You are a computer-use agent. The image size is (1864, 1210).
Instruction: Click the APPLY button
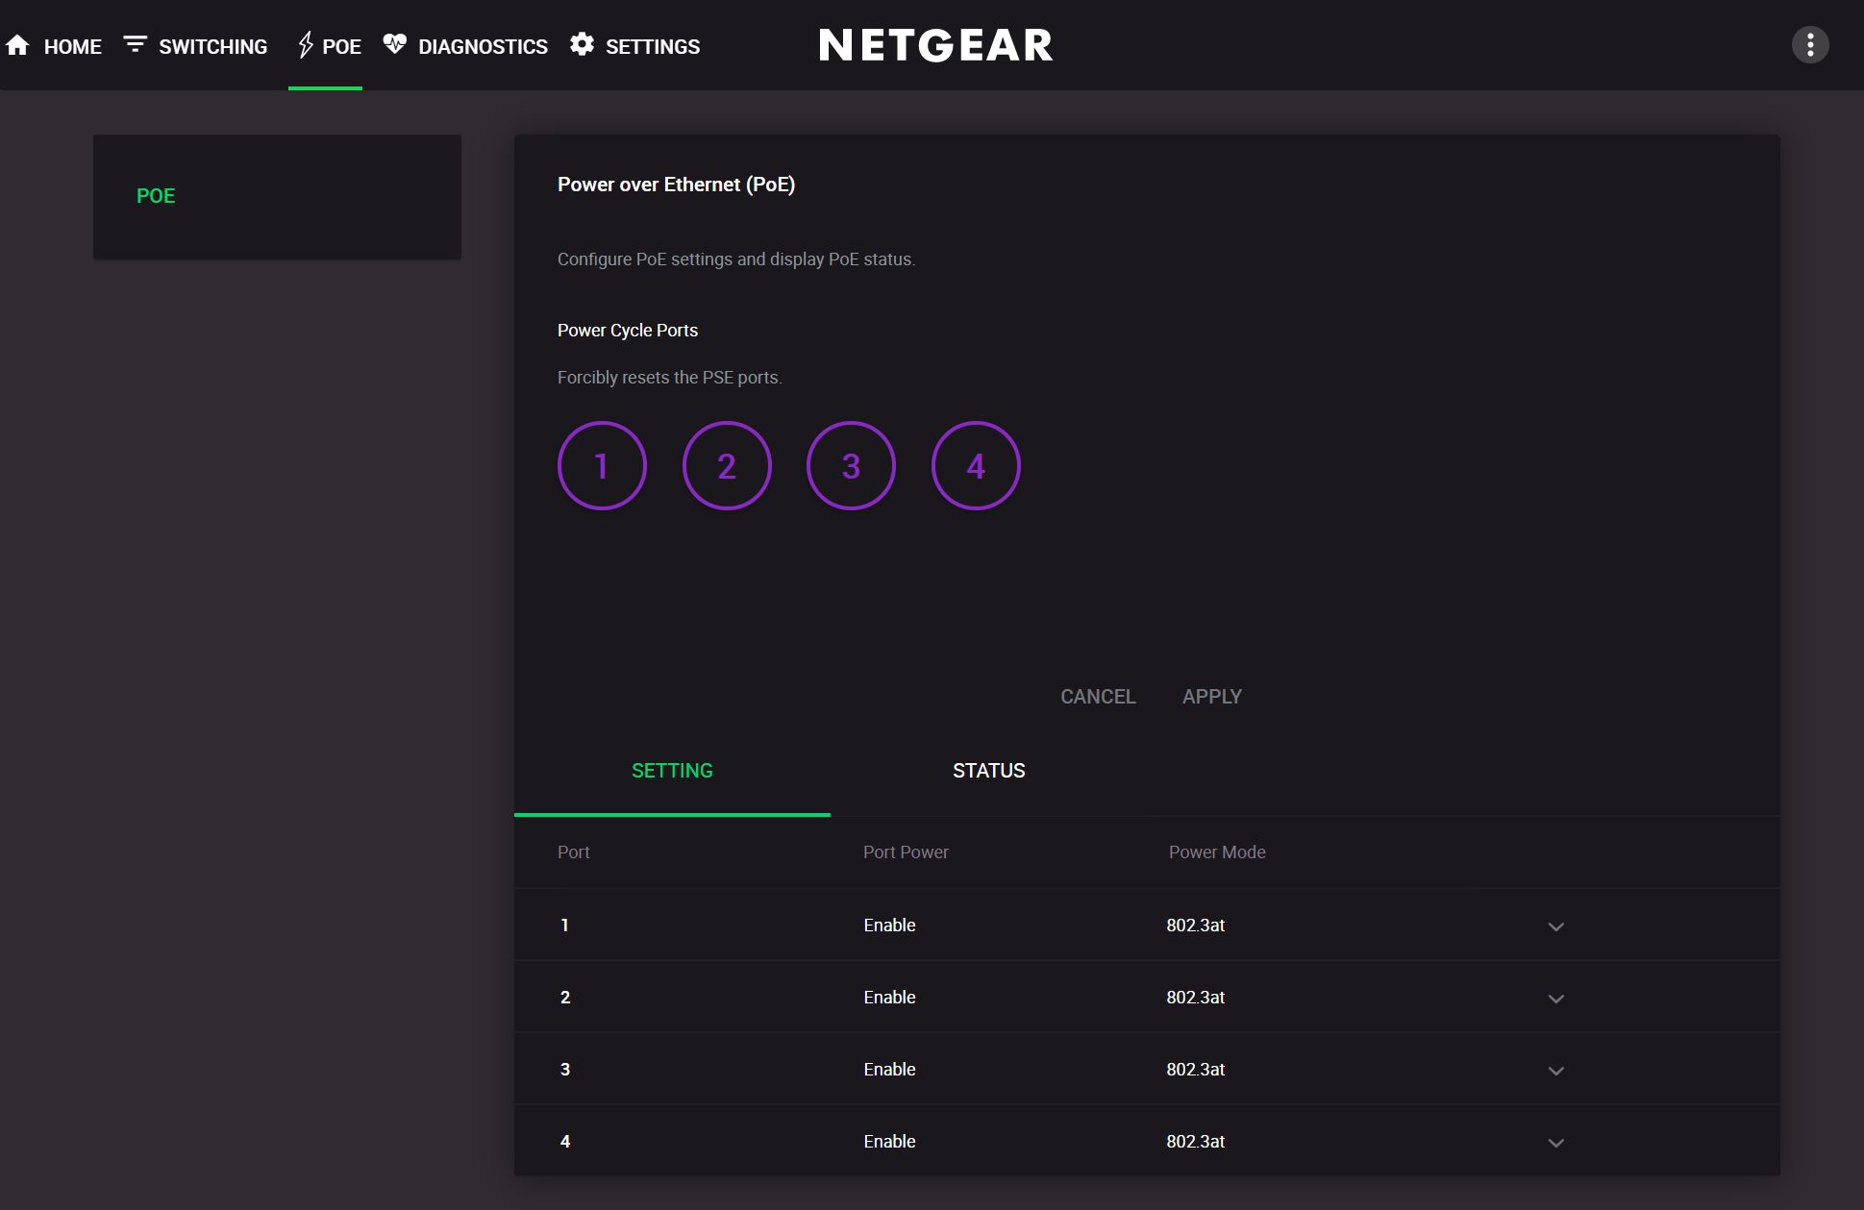pos(1212,696)
